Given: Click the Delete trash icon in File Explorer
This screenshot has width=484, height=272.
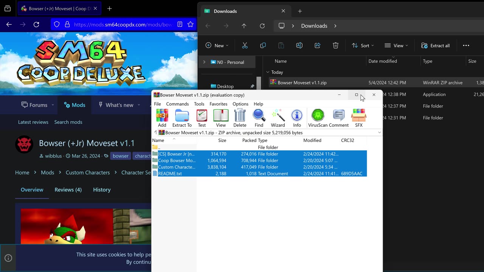Looking at the screenshot, I should (x=335, y=45).
